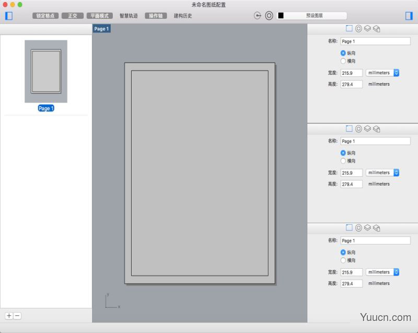This screenshot has height=333, width=418.
Task: Click the 预设图层 button at top right
Action: coord(313,15)
